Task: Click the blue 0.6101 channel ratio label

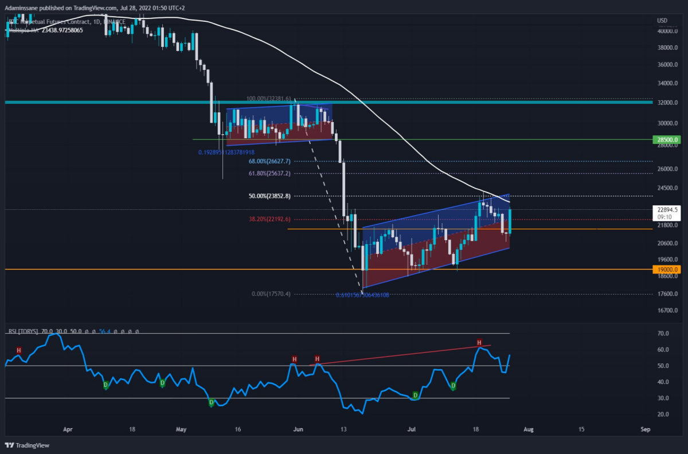Action: (362, 295)
